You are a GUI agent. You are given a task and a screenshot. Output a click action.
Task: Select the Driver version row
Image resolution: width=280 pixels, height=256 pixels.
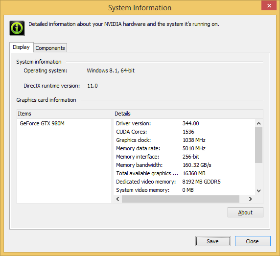[x=184, y=123]
